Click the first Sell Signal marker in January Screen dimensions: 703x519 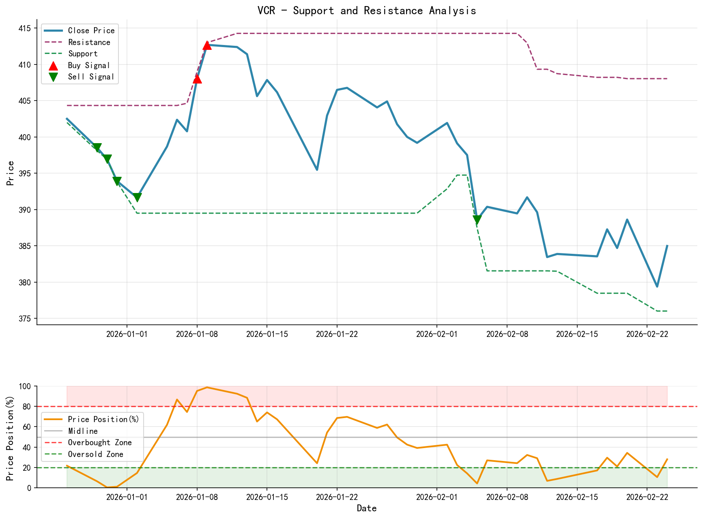coord(98,146)
